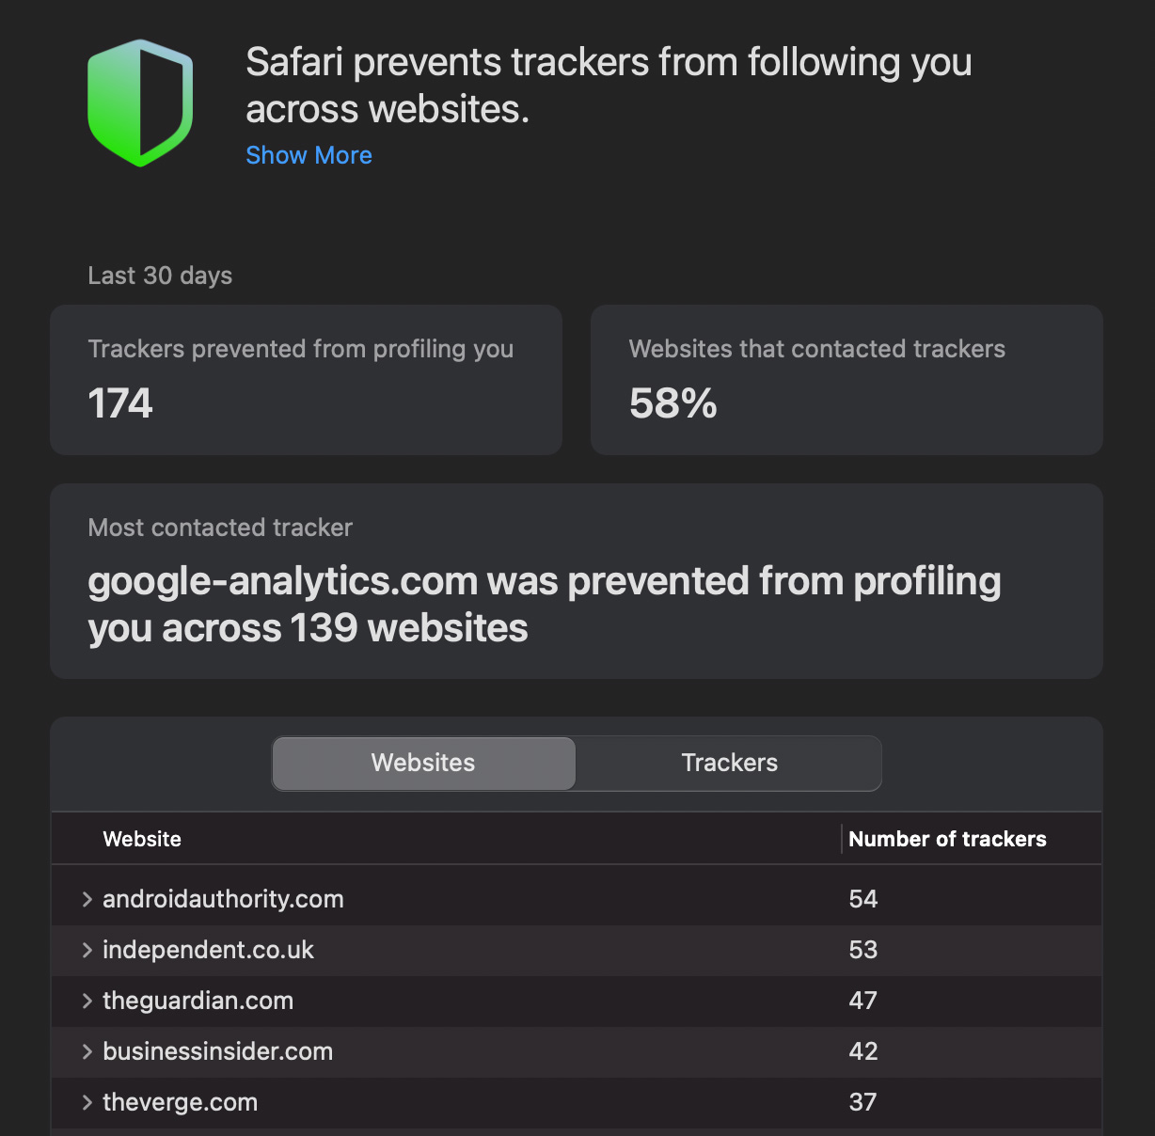Click the Most contacted tracker panel
The height and width of the screenshot is (1136, 1155).
576,581
